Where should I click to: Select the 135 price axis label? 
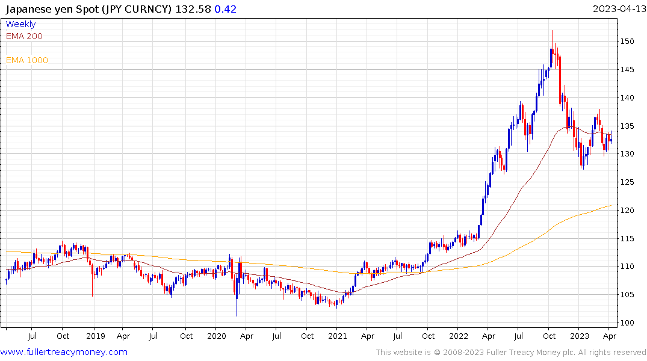point(627,126)
